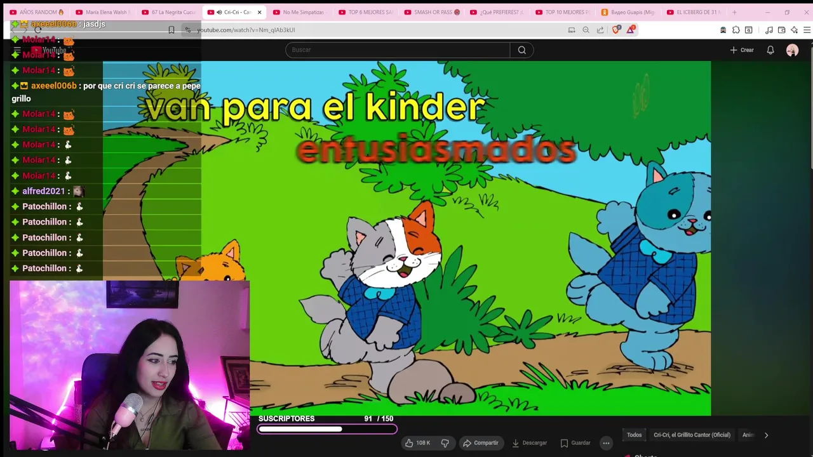Open a new browser tab
The image size is (813, 457).
[x=734, y=12]
